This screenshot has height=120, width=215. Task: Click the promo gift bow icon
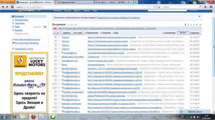(x=55, y=29)
